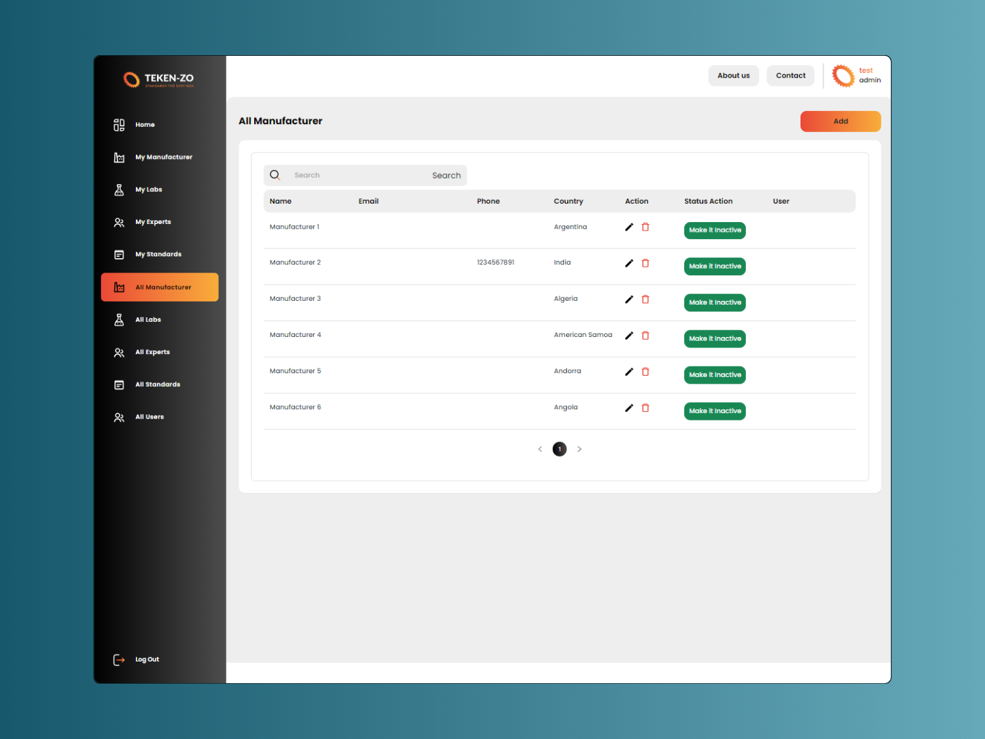Image resolution: width=985 pixels, height=739 pixels.
Task: Open the About us page
Action: coord(733,76)
